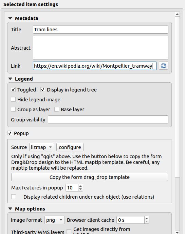
Task: Enable Hide legend image
Action: coord(13,99)
